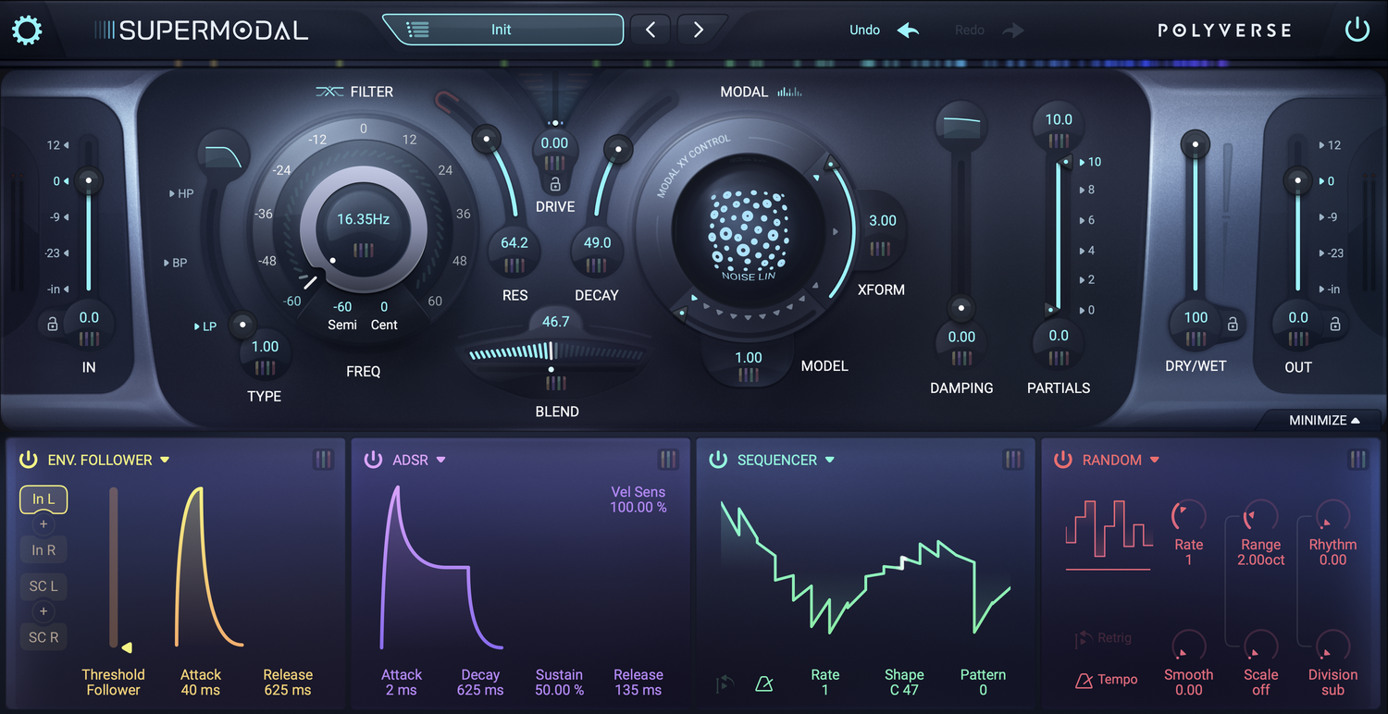Click the Semi -60 value

coord(342,307)
